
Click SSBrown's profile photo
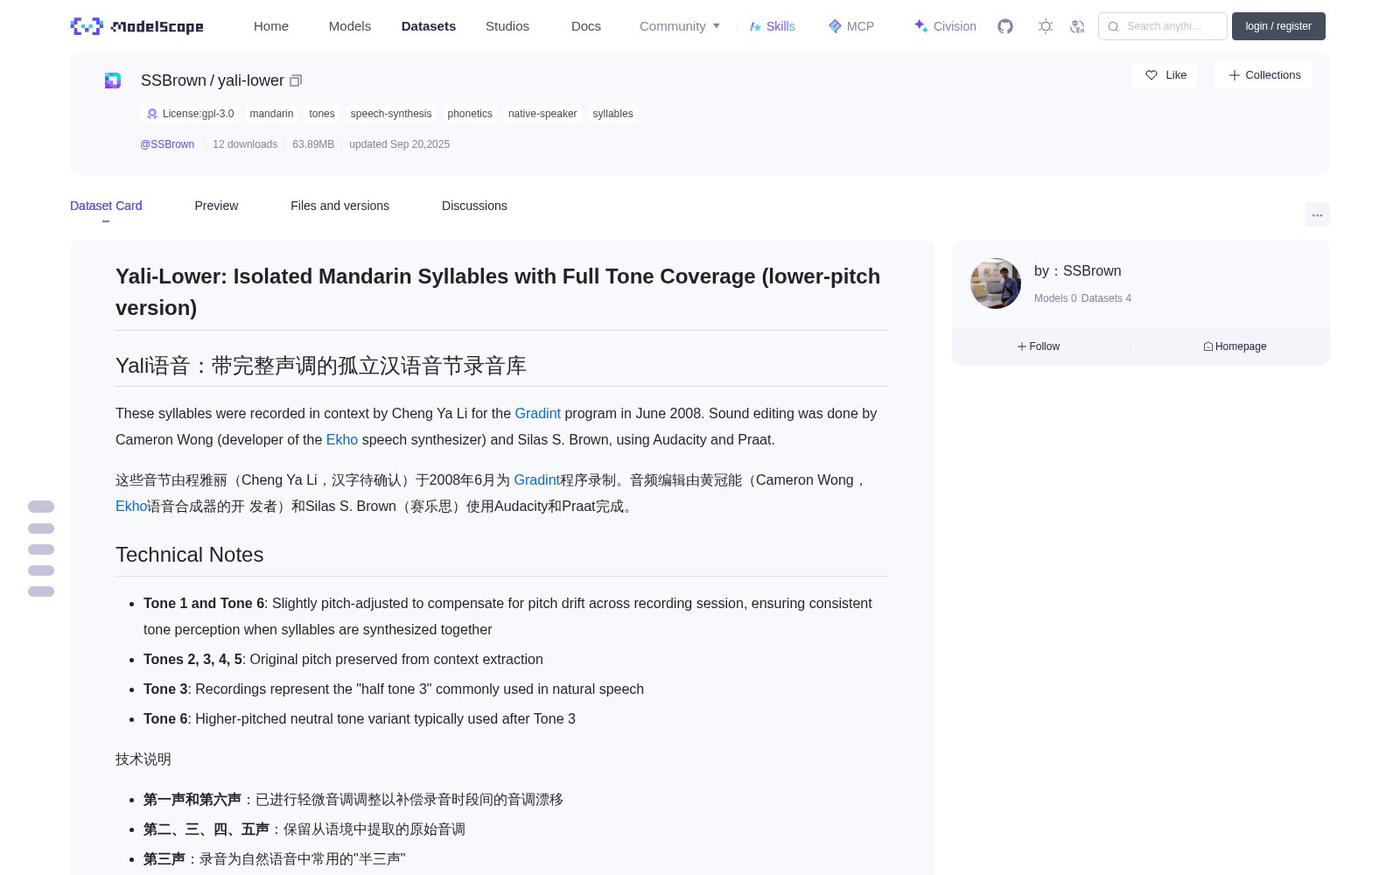click(x=996, y=283)
